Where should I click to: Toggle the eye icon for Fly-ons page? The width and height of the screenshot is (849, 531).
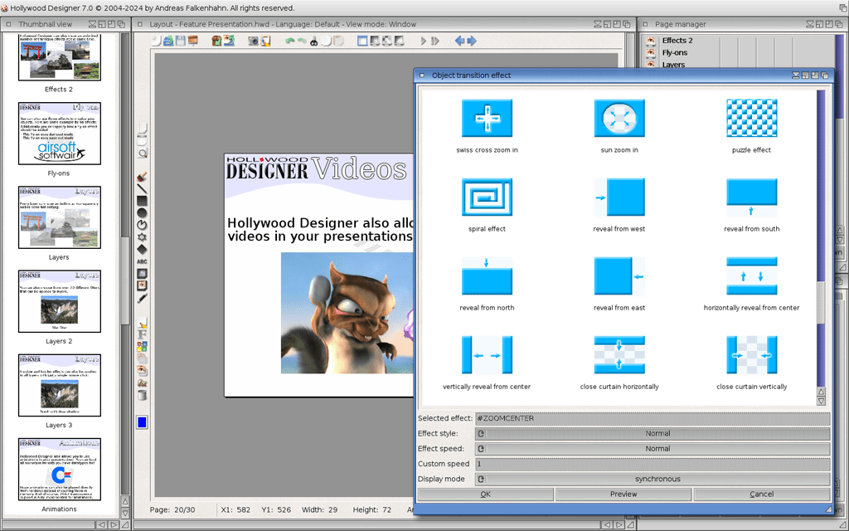(x=651, y=52)
